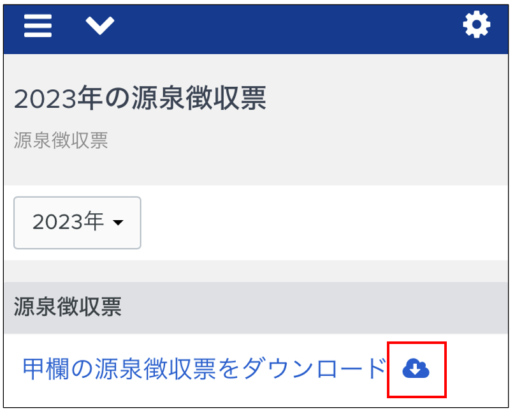Tap the three-line menu icon in the header

38,26
